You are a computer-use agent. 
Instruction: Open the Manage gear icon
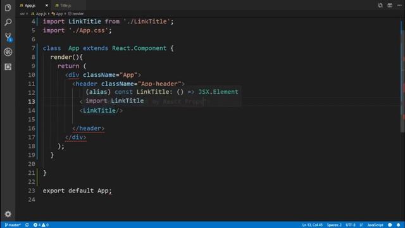coord(8,214)
